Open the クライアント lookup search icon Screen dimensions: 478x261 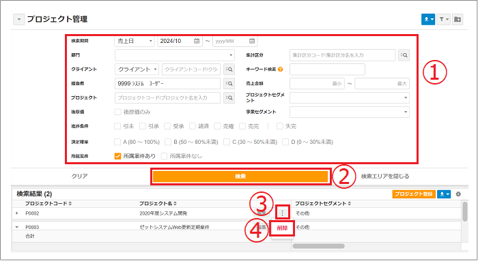click(x=229, y=70)
